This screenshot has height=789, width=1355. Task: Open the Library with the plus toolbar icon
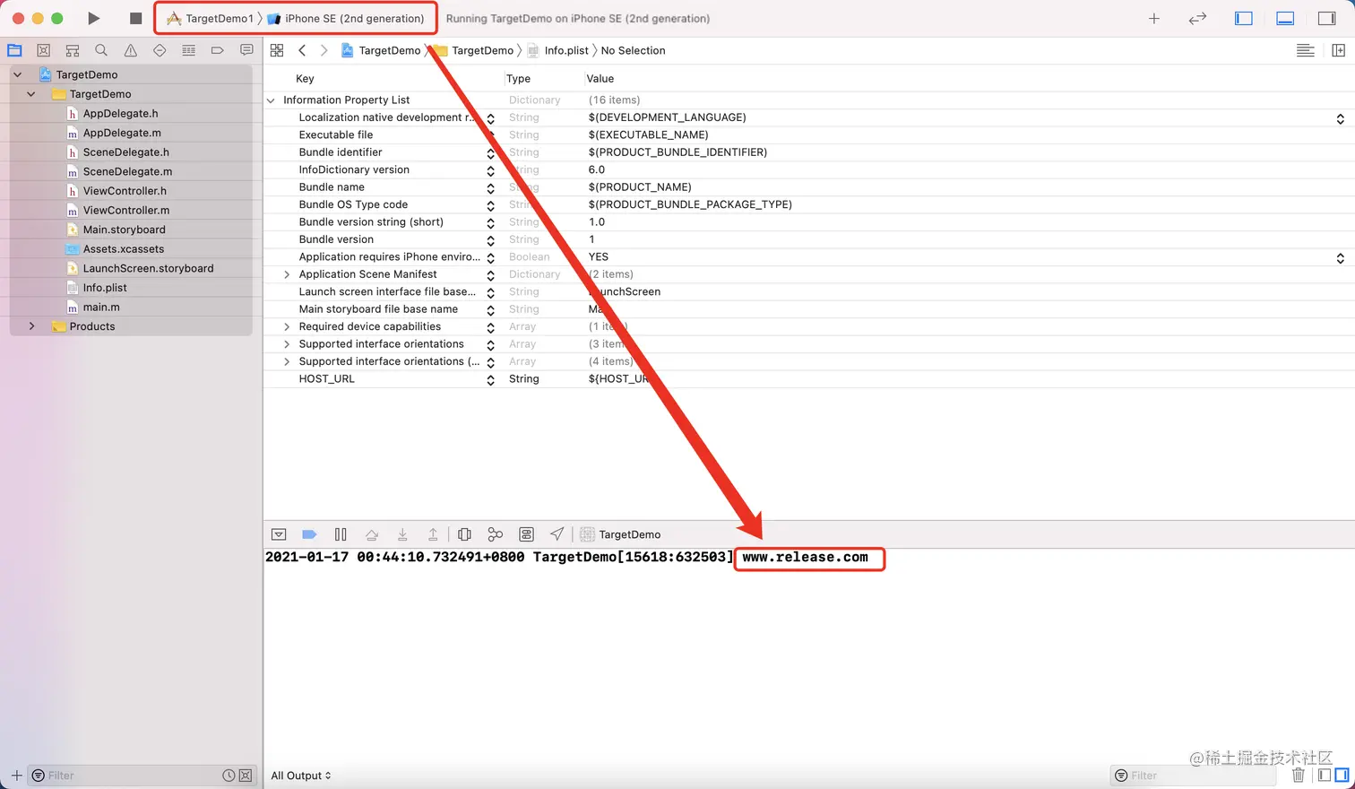click(x=1154, y=18)
